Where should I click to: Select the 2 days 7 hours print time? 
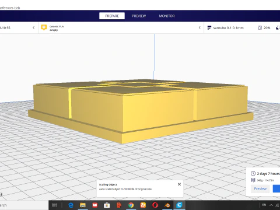pyautogui.click(x=268, y=173)
